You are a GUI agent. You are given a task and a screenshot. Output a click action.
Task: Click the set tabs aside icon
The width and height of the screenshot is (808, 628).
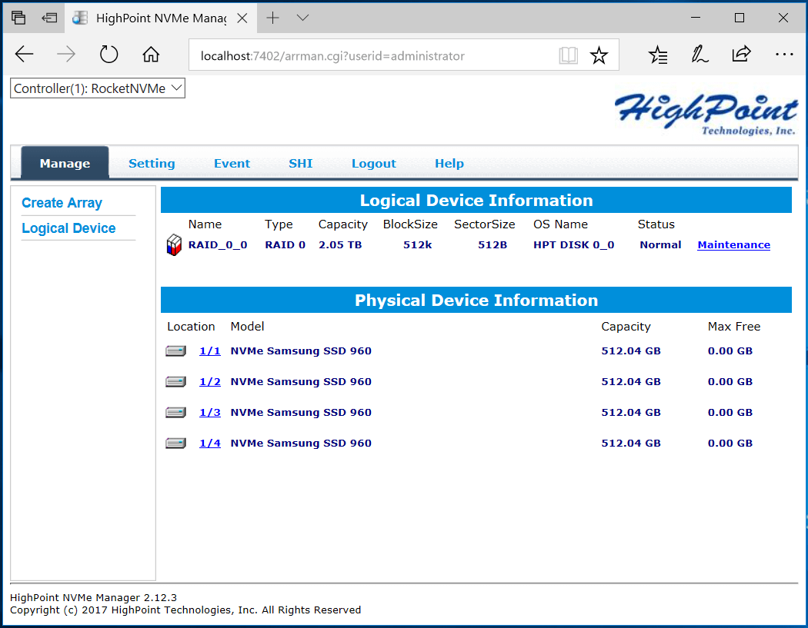coord(49,18)
